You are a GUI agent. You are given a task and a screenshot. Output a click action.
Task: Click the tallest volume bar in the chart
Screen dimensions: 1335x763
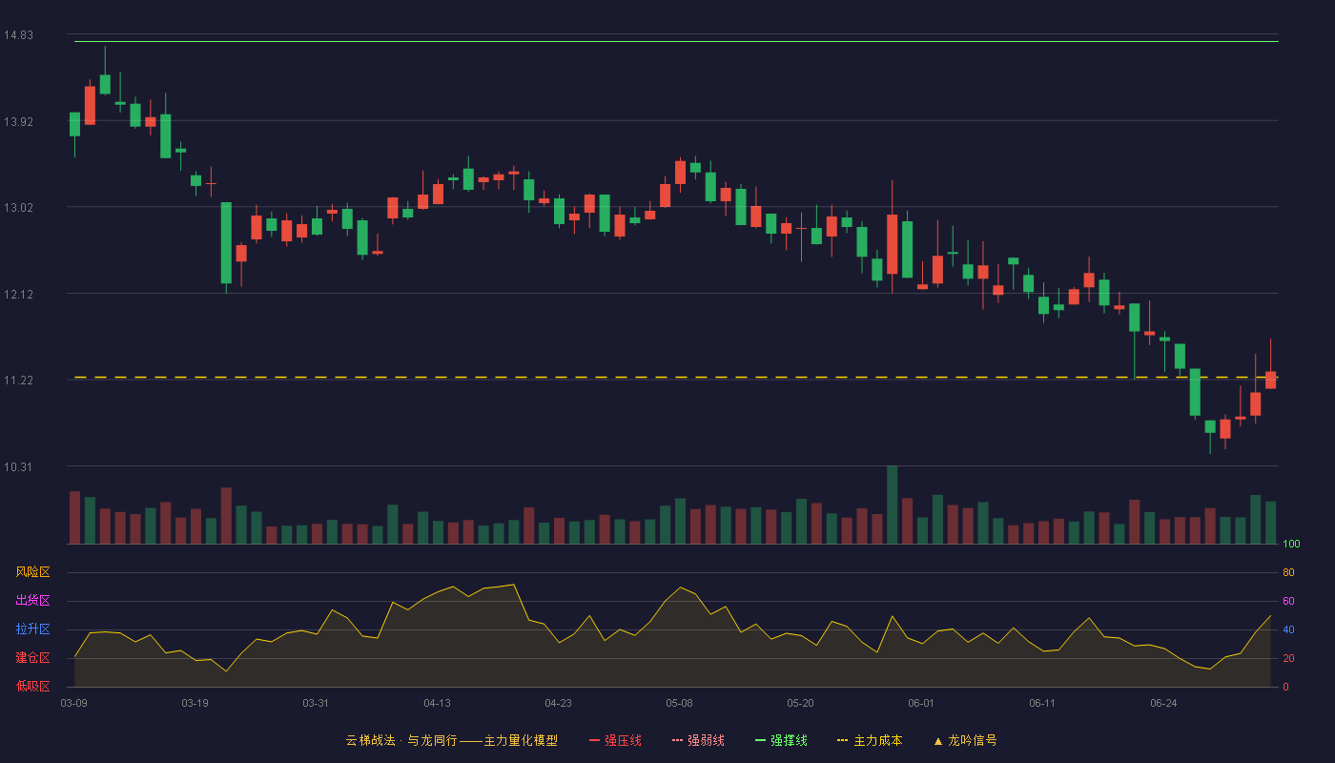pyautogui.click(x=892, y=505)
